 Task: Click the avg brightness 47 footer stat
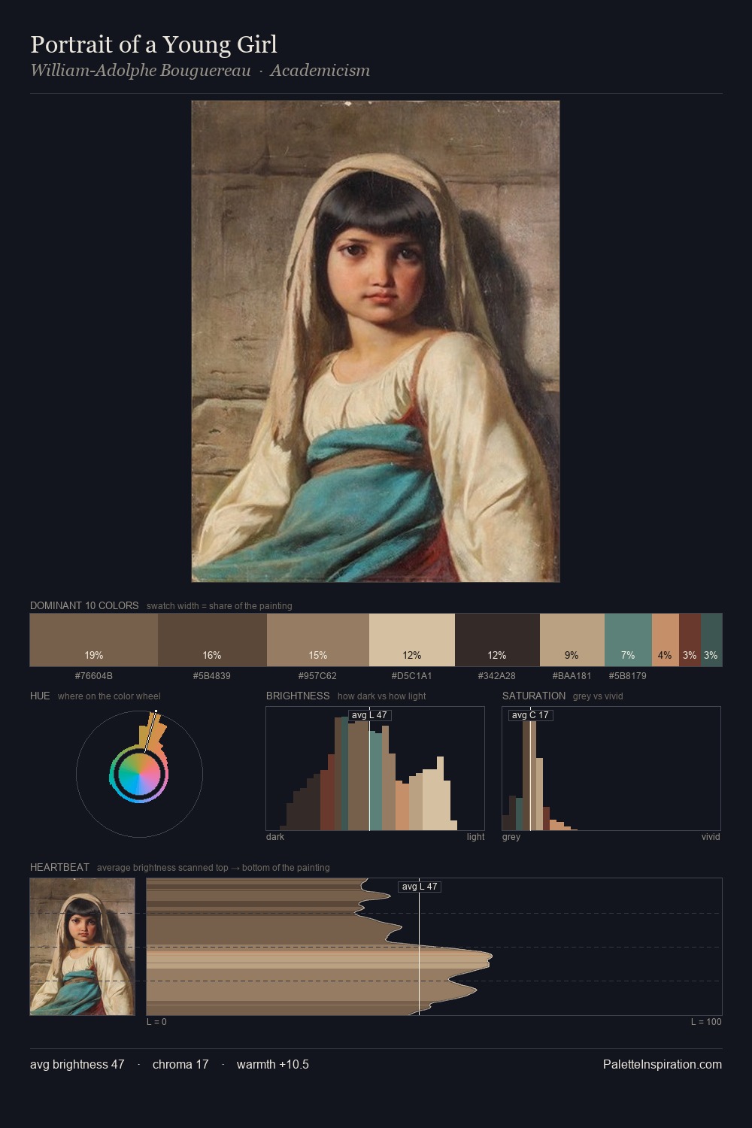pos(77,1064)
